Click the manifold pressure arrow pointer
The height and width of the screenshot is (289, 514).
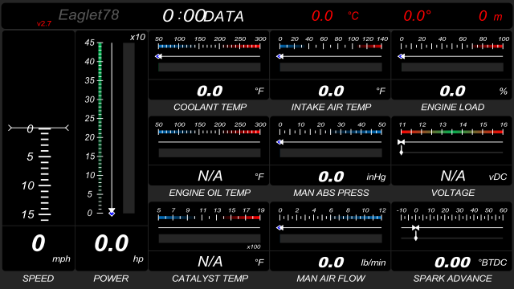280,142
